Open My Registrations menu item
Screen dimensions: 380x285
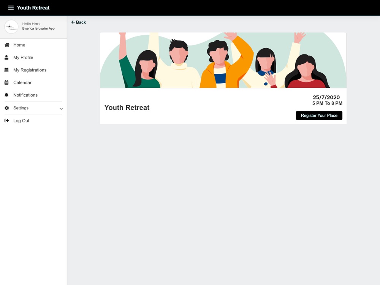[x=33, y=70]
